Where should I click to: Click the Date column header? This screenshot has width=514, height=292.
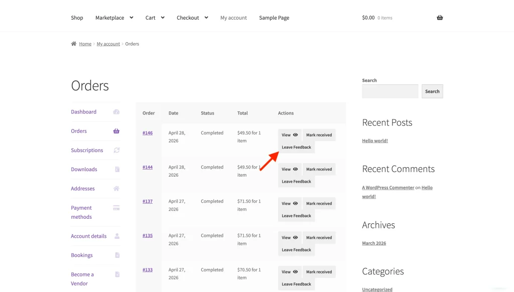pos(173,113)
